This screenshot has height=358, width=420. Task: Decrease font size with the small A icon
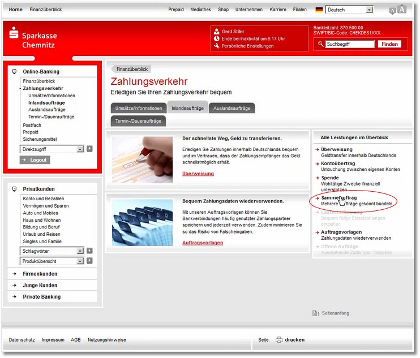click(392, 11)
